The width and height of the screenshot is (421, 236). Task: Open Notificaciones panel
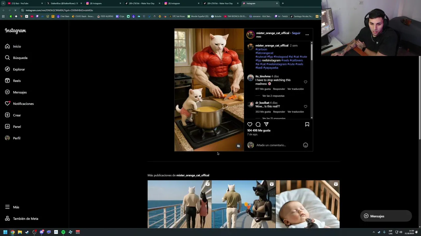19,104
